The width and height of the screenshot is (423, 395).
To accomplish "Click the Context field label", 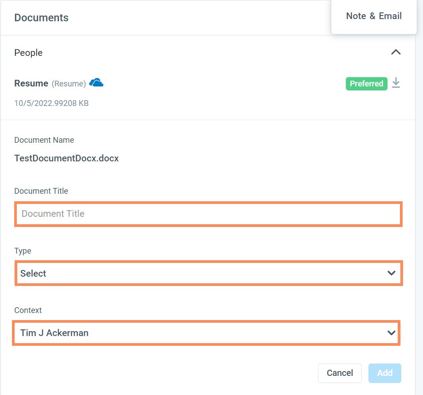I will pyautogui.click(x=28, y=310).
